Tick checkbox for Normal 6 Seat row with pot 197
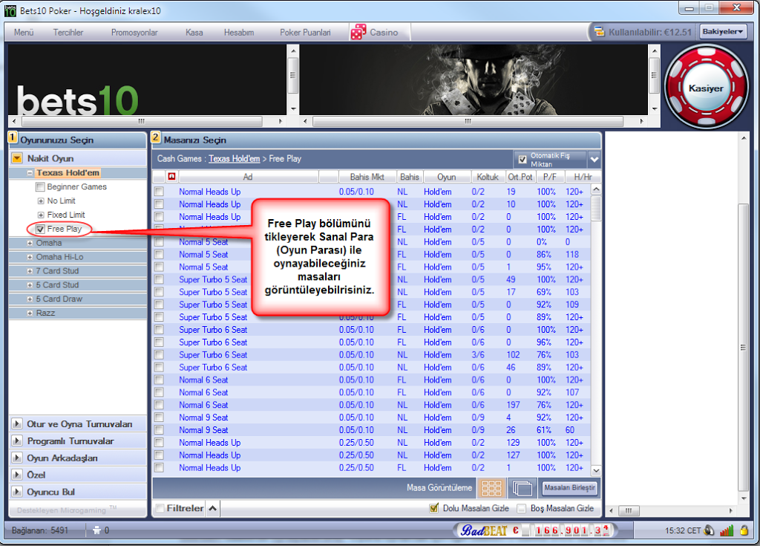Image resolution: width=760 pixels, height=546 pixels. (x=159, y=406)
